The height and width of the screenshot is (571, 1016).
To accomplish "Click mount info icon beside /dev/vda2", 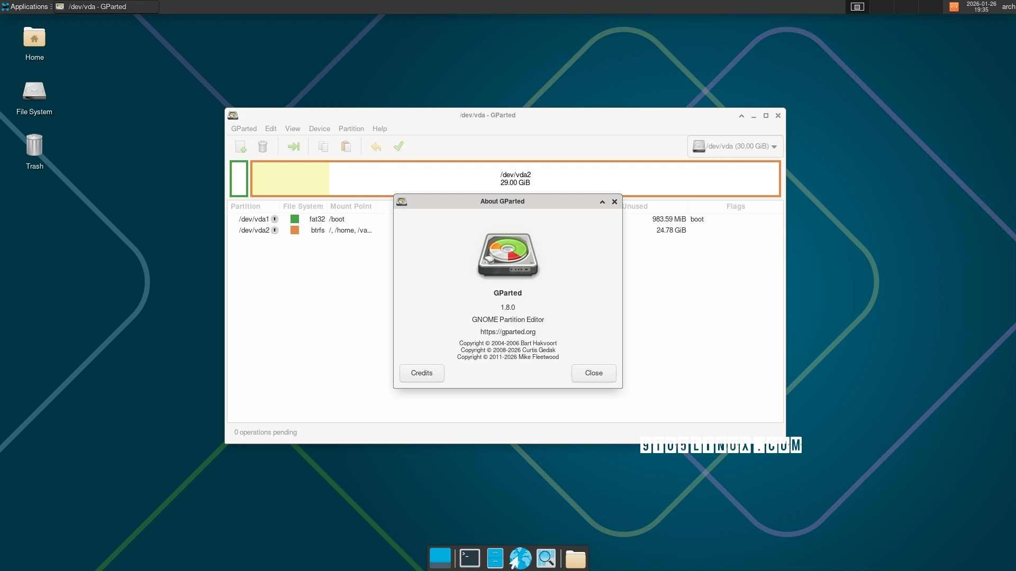I will point(275,230).
